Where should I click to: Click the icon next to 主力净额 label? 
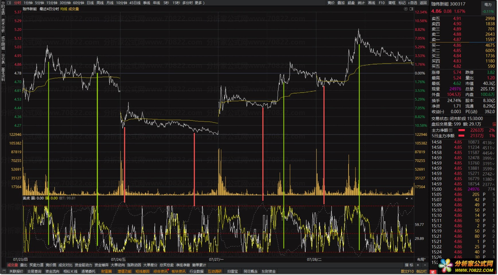coord(451,130)
